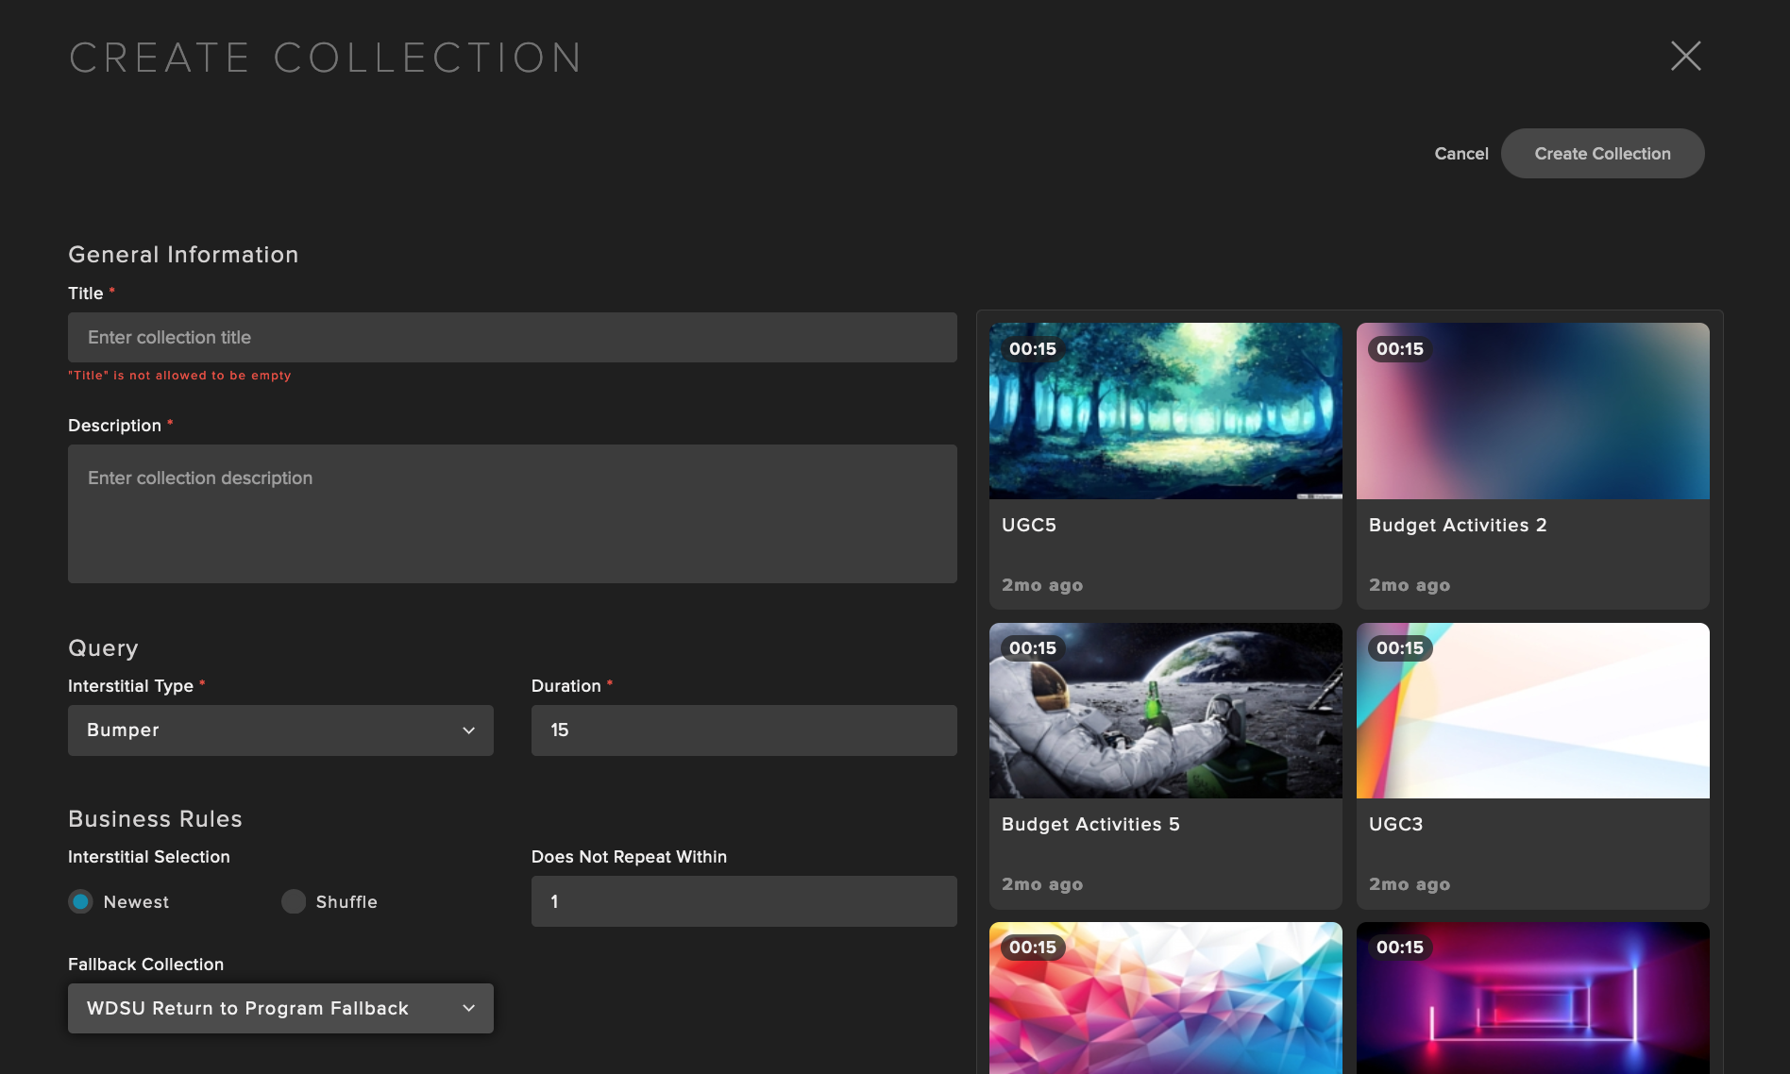Click the 00:15 badge on the polygon thumbnail
Screen dimensions: 1790x1074
[1033, 948]
